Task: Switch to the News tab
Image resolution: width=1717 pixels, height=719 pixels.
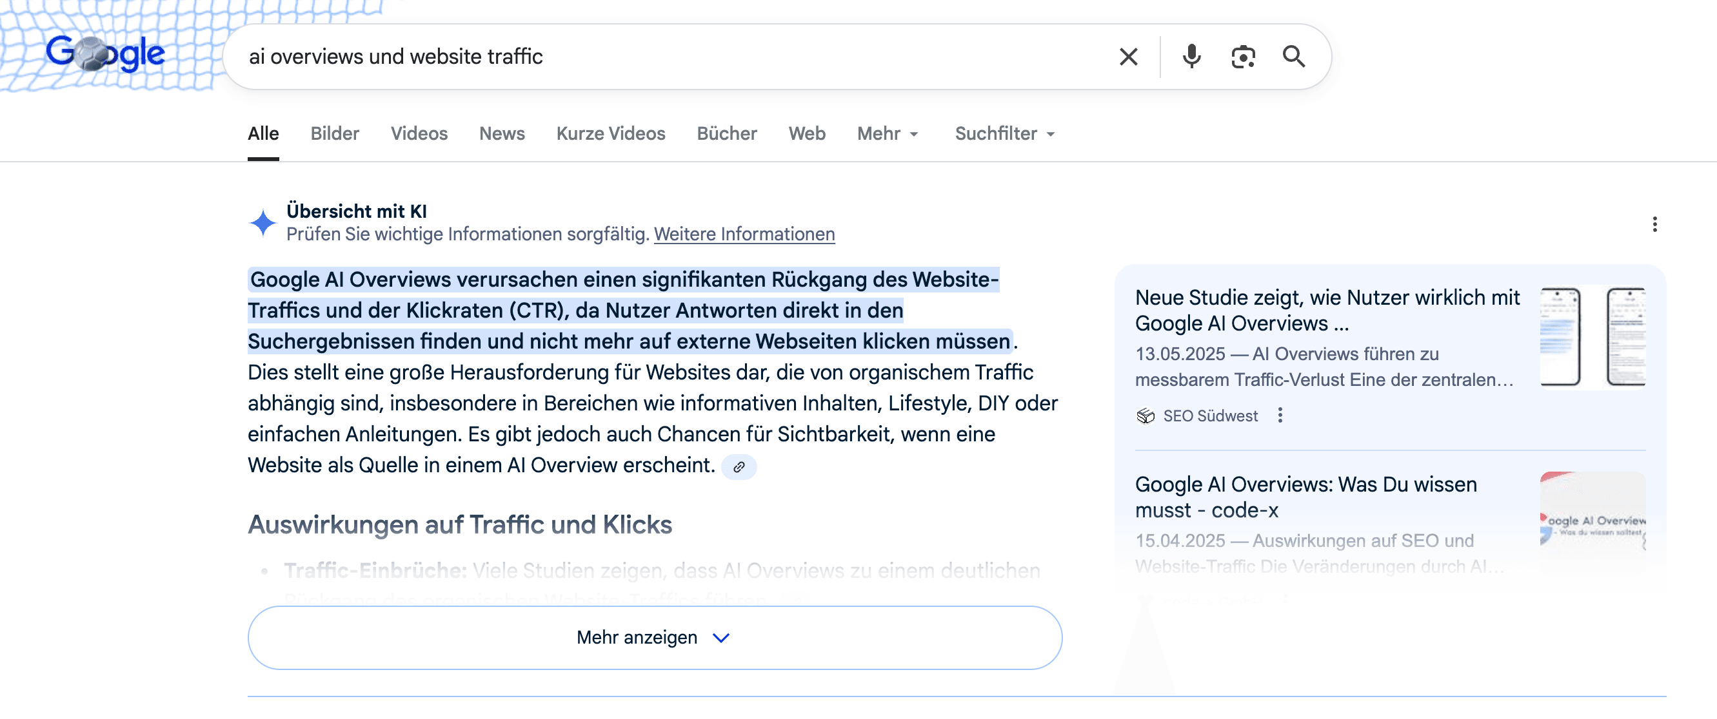Action: [x=501, y=134]
